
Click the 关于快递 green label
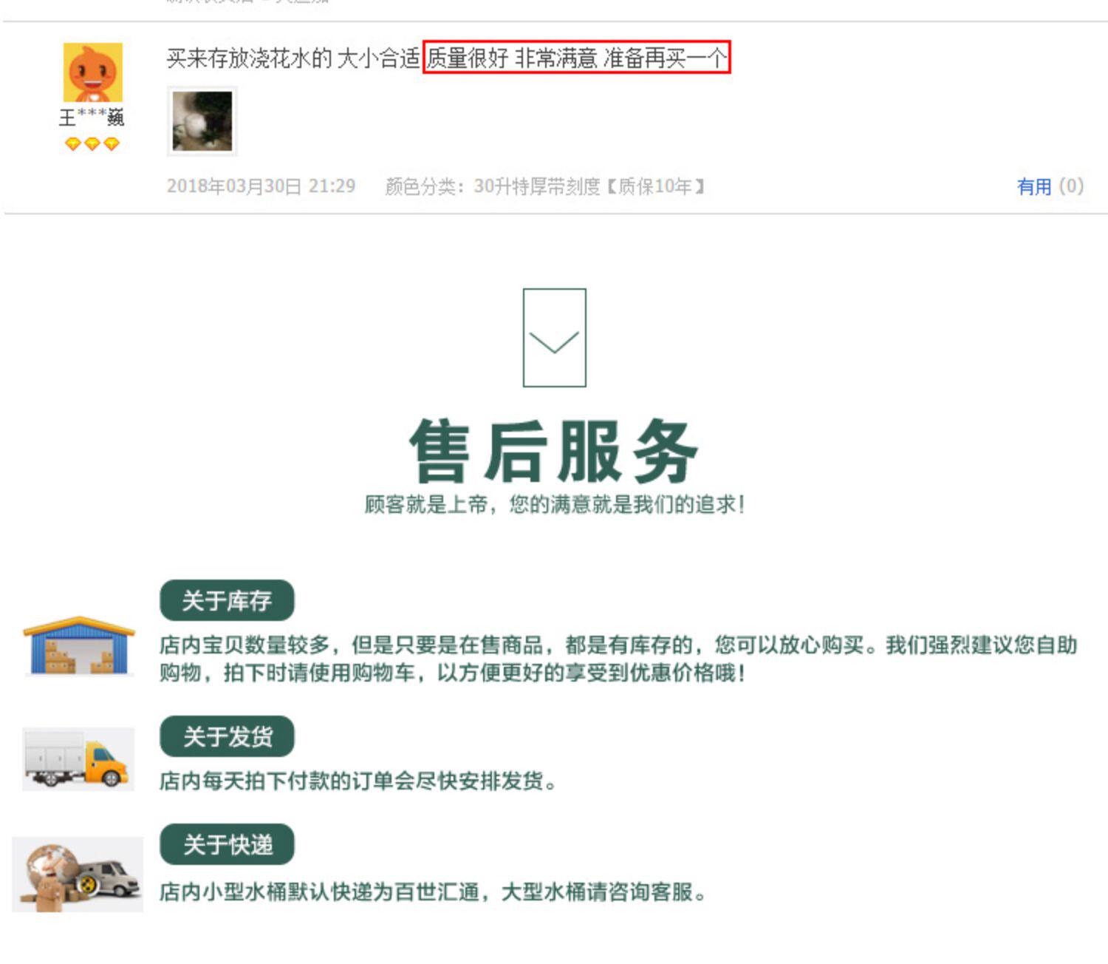(x=227, y=844)
